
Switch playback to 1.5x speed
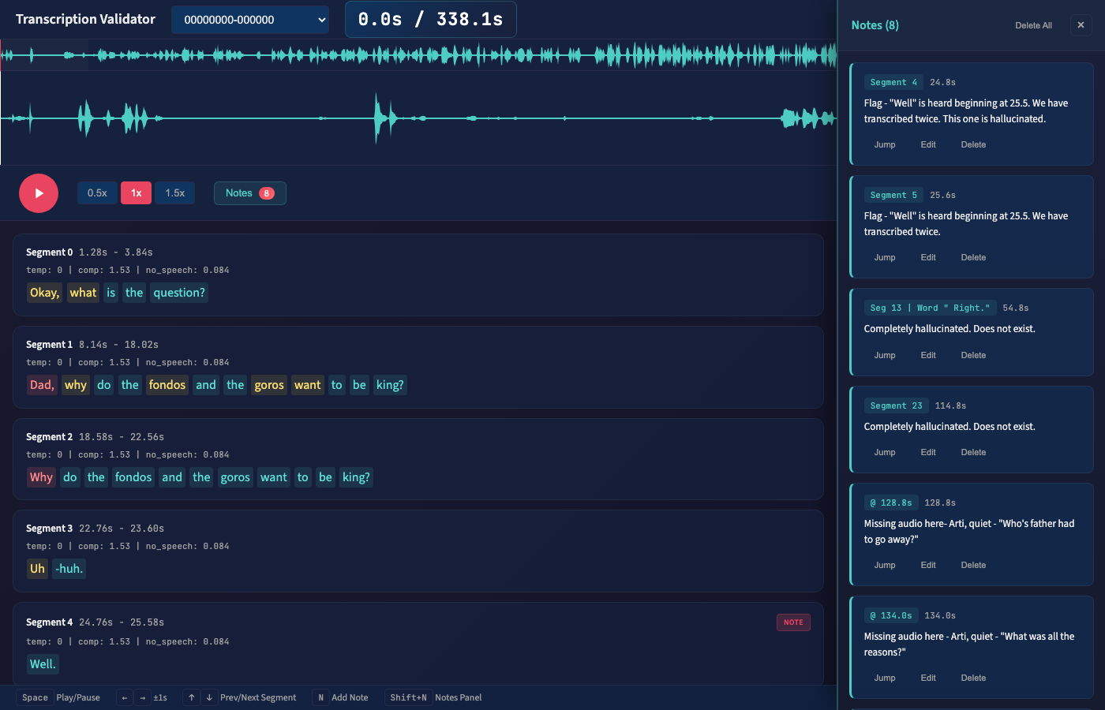(174, 192)
